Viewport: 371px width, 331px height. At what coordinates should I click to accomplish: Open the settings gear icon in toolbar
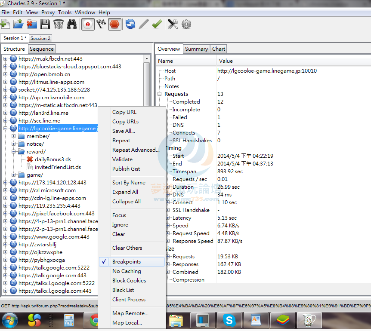pos(186,25)
